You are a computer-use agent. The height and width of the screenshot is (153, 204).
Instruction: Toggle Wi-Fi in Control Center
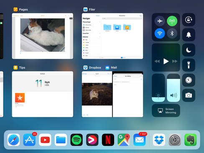click(160, 33)
